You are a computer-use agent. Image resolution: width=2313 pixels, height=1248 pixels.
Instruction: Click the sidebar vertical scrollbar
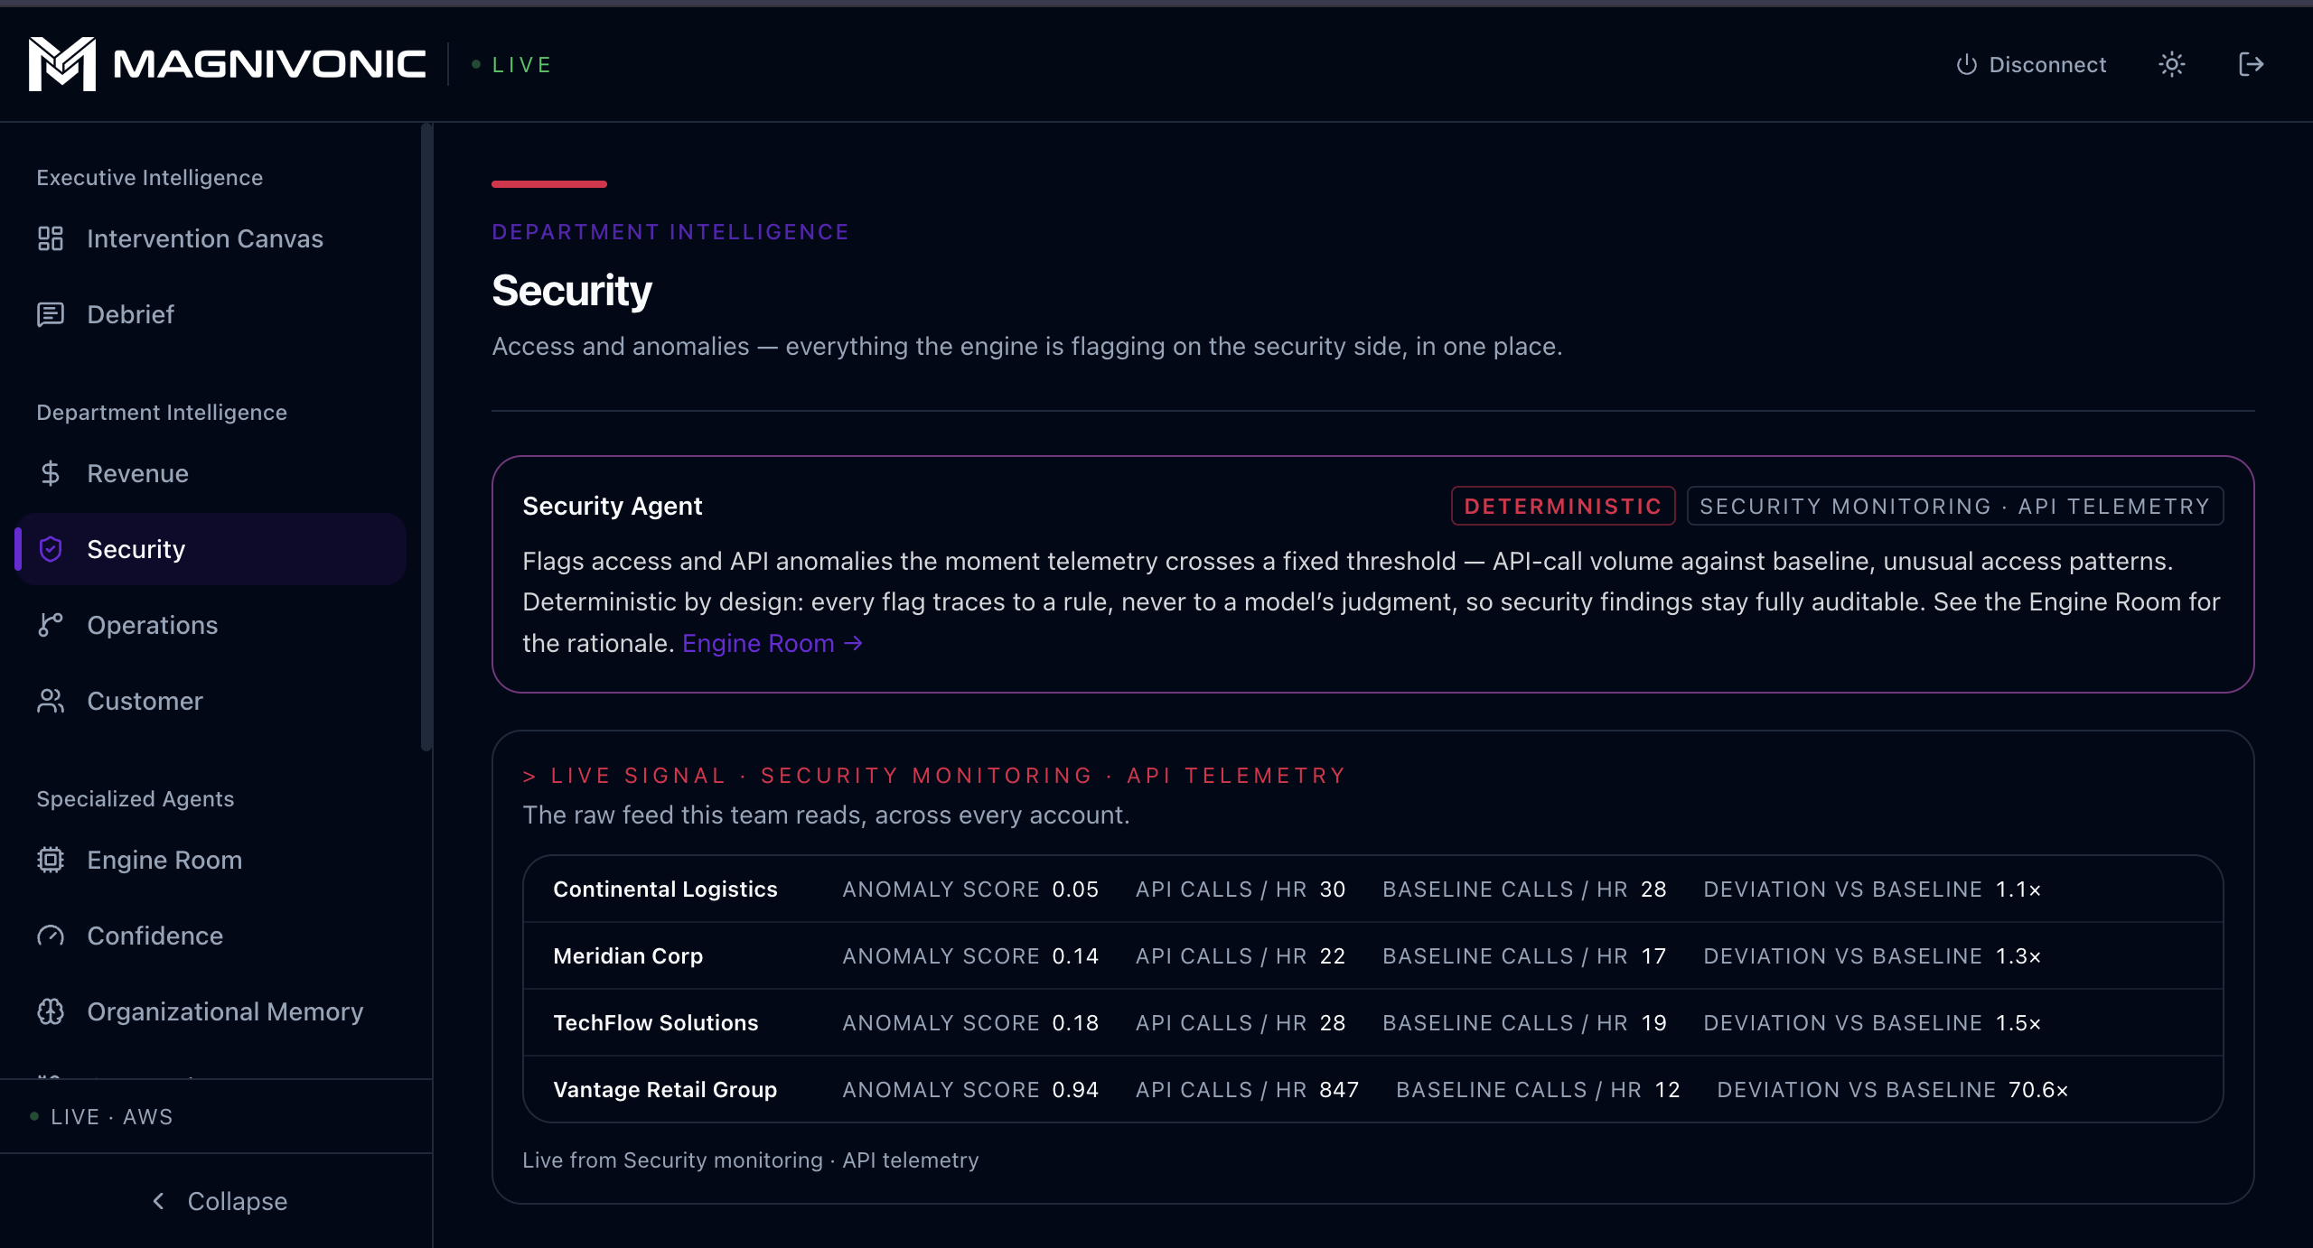click(x=427, y=436)
